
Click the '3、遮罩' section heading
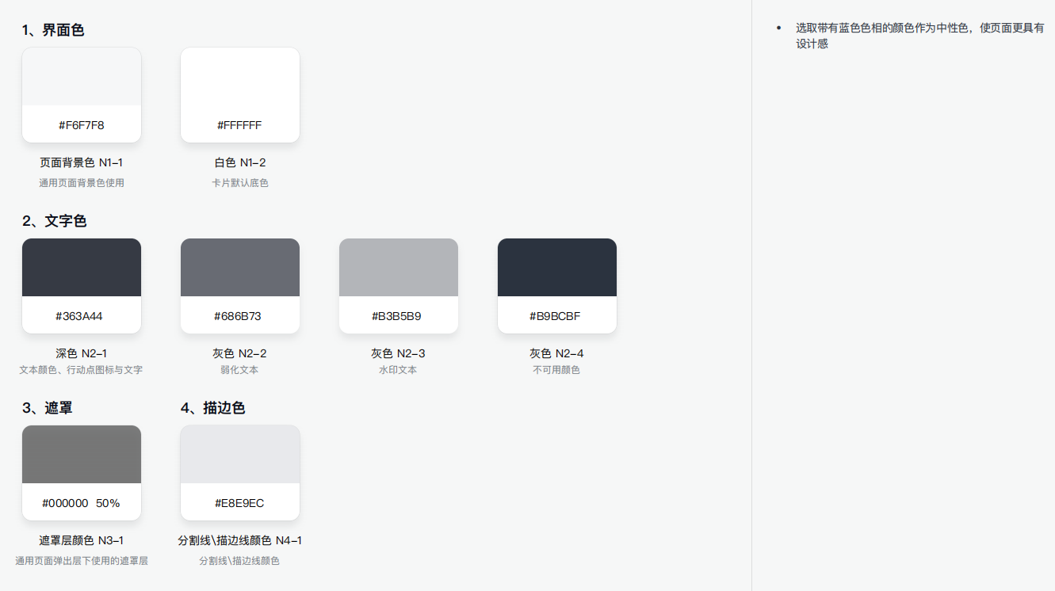(48, 408)
